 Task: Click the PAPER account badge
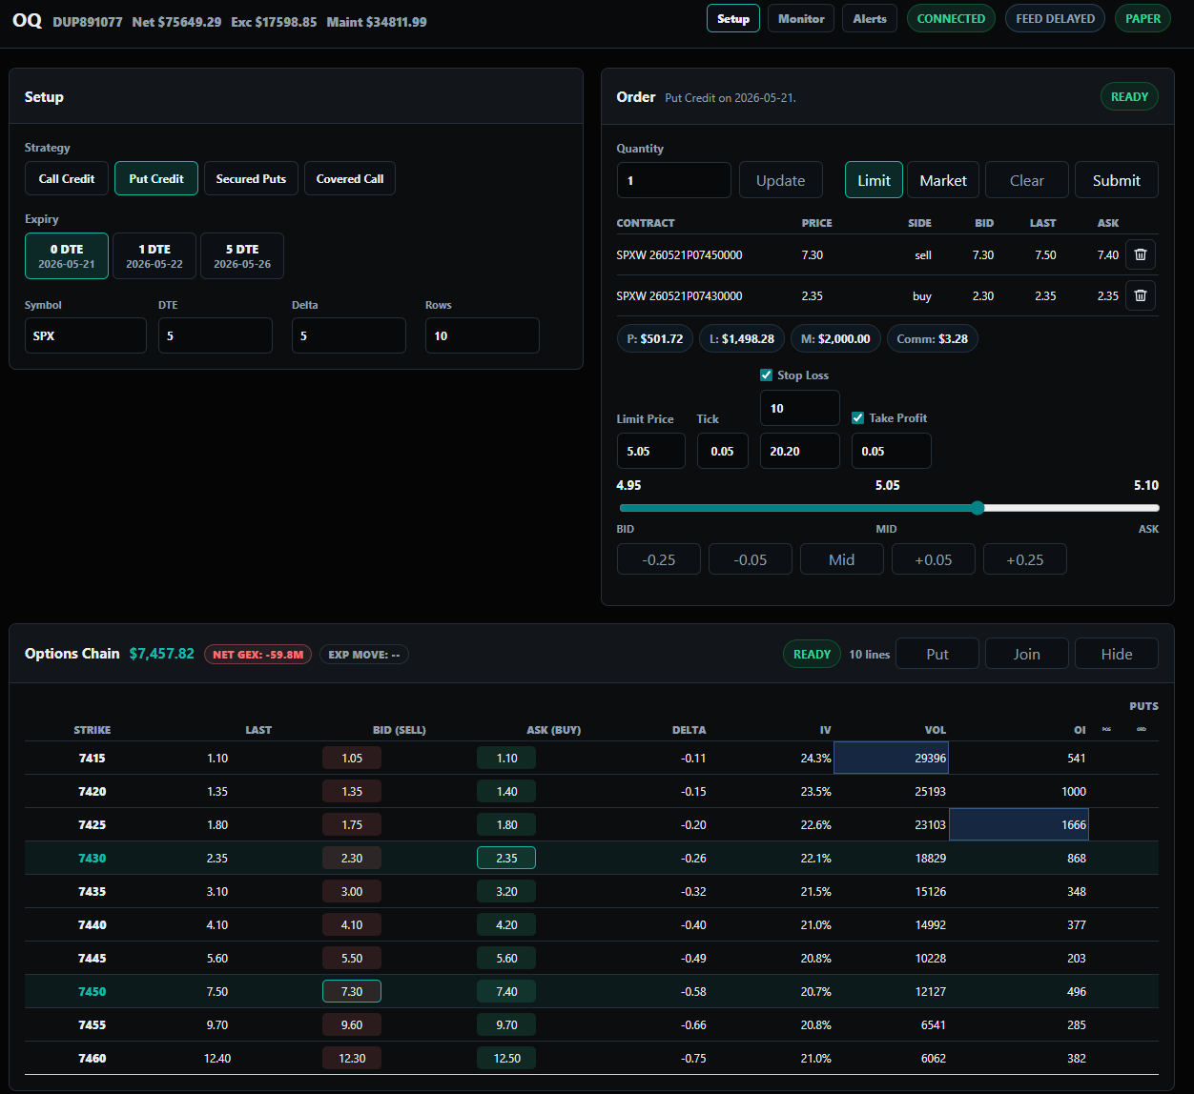[1143, 18]
